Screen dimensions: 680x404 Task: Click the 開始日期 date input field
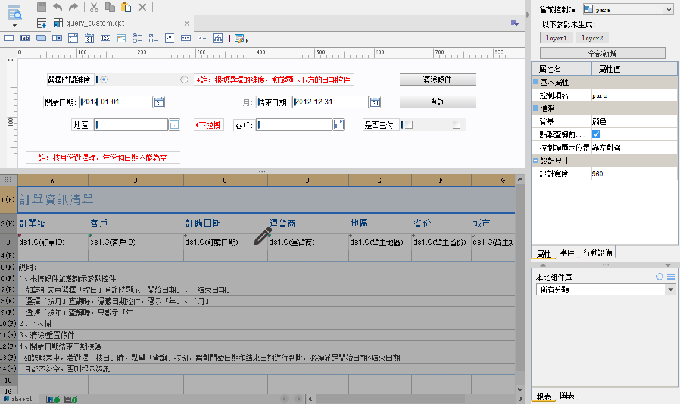[116, 102]
